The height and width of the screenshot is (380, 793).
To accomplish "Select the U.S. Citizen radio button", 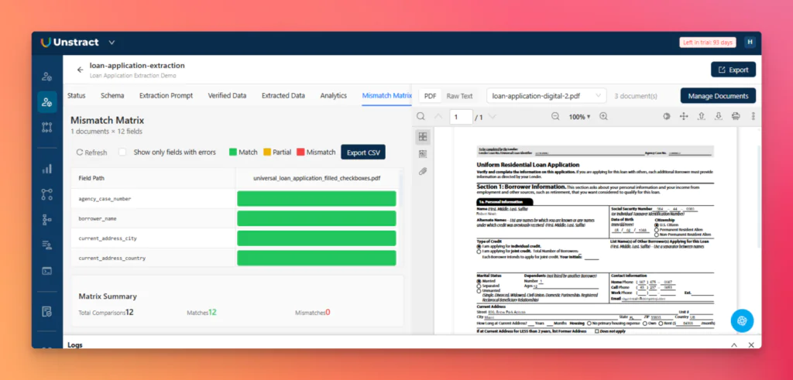I will pyautogui.click(x=657, y=225).
